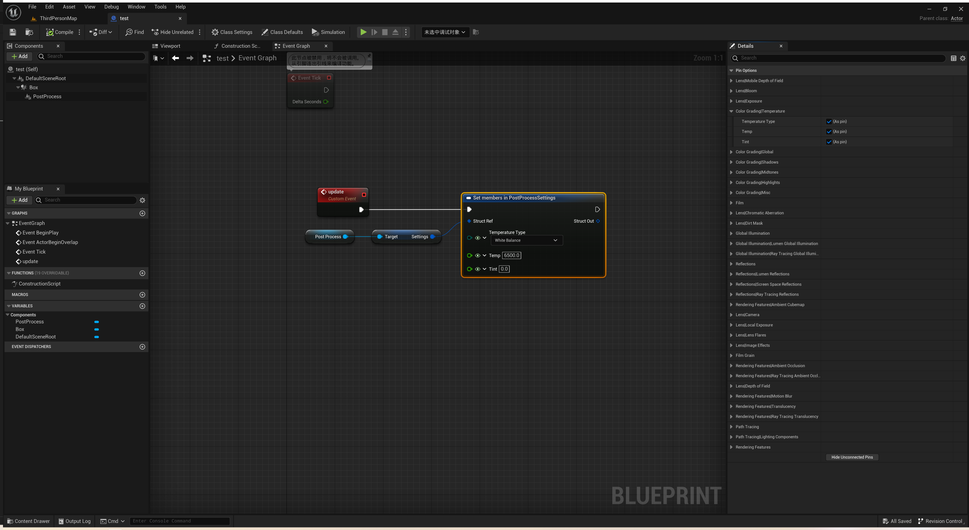Navigate forward in graph history
Screen dimensions: 969x530
coord(190,58)
